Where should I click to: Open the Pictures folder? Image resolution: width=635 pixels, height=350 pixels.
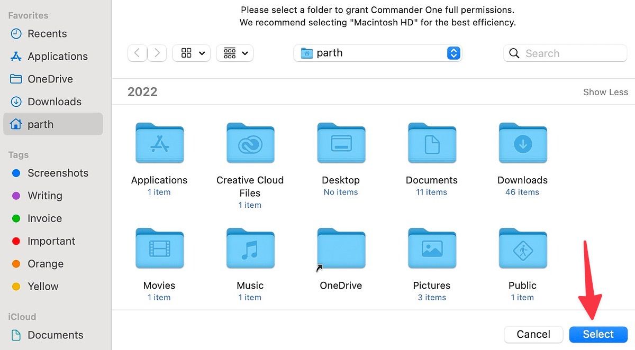pos(432,248)
